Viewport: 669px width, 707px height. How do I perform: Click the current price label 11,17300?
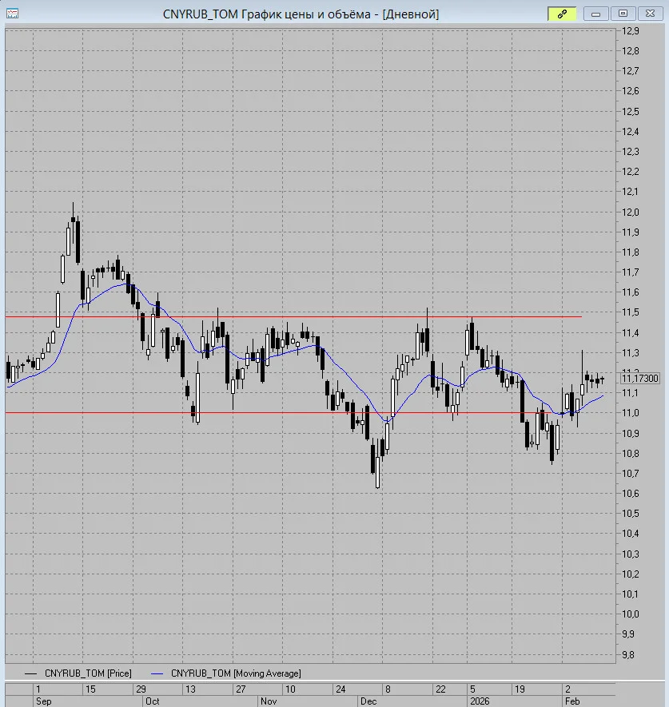(x=639, y=379)
